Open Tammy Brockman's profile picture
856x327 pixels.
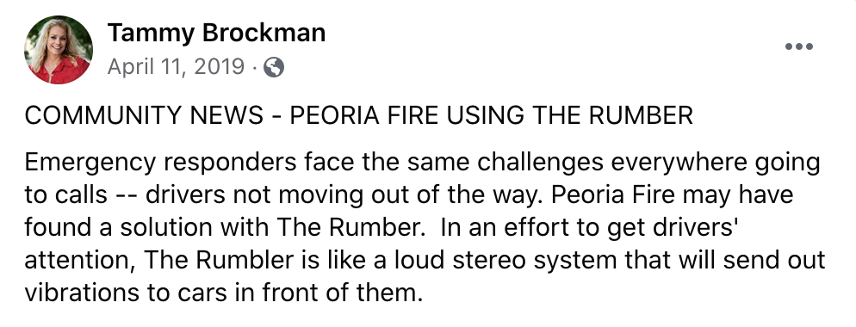point(58,50)
